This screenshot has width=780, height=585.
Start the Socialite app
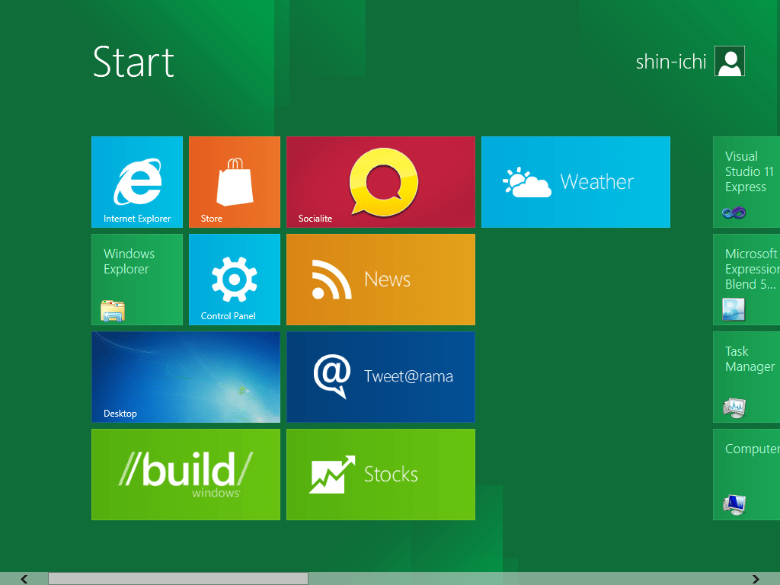tap(380, 182)
